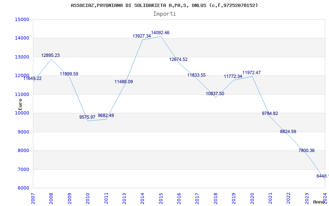Click the y-axis tick 6000
The height and width of the screenshot is (206, 329).
click(x=23, y=188)
